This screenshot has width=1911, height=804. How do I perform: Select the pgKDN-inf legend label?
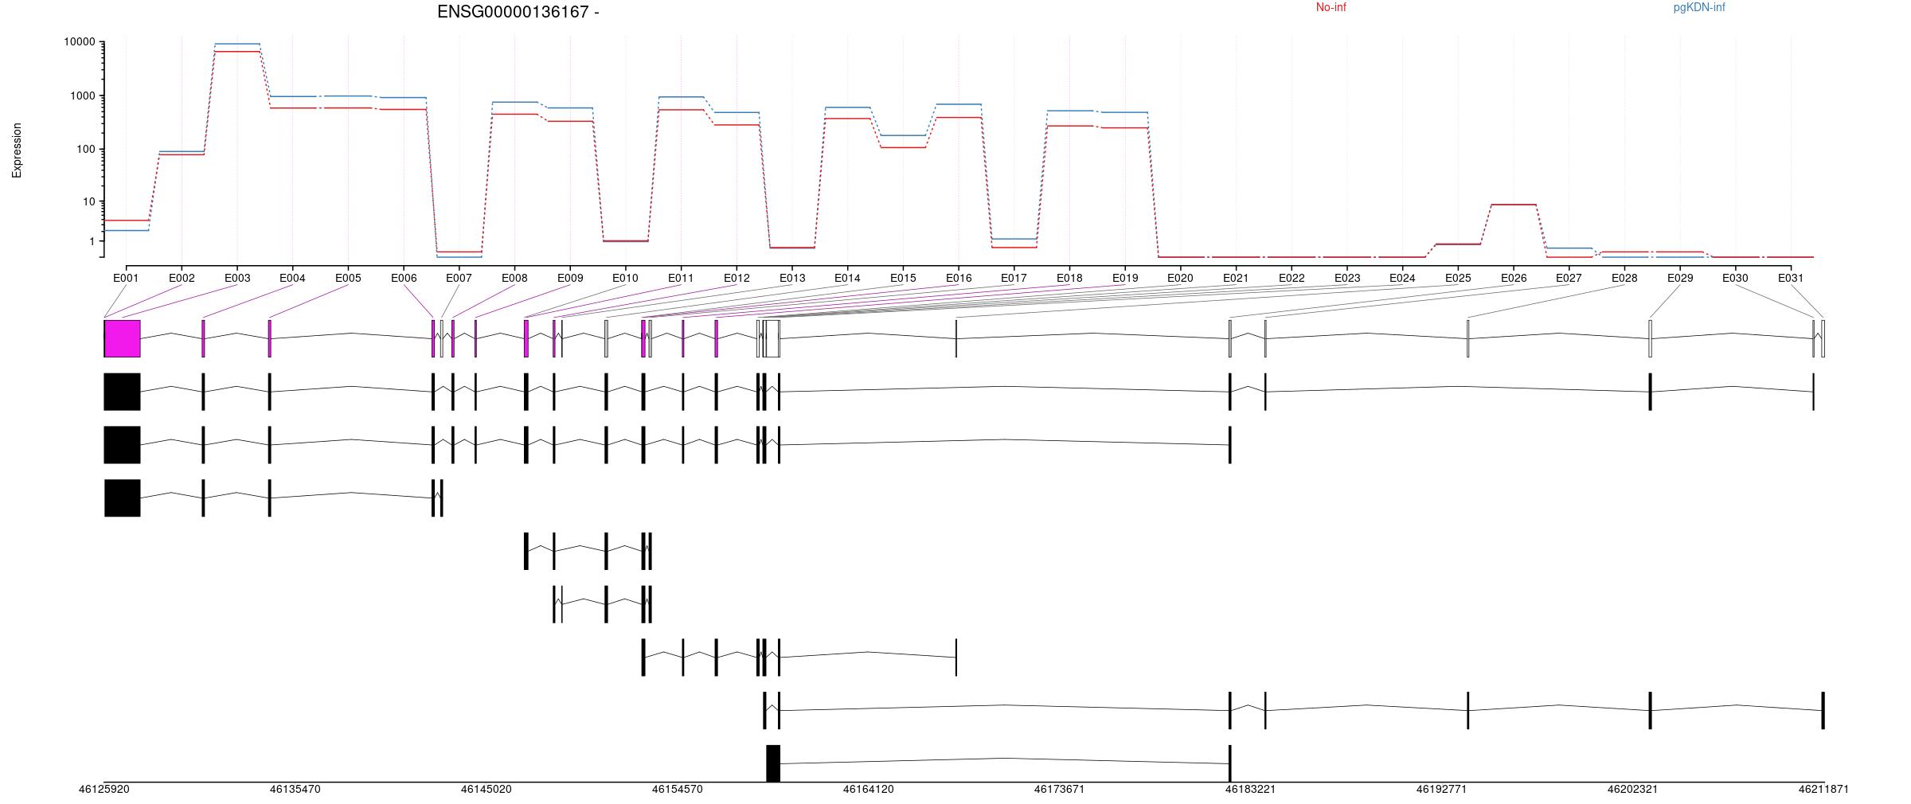tap(1699, 7)
